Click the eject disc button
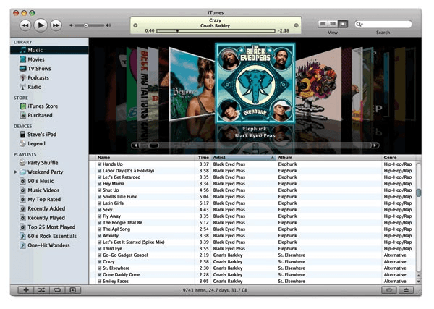 406,290
